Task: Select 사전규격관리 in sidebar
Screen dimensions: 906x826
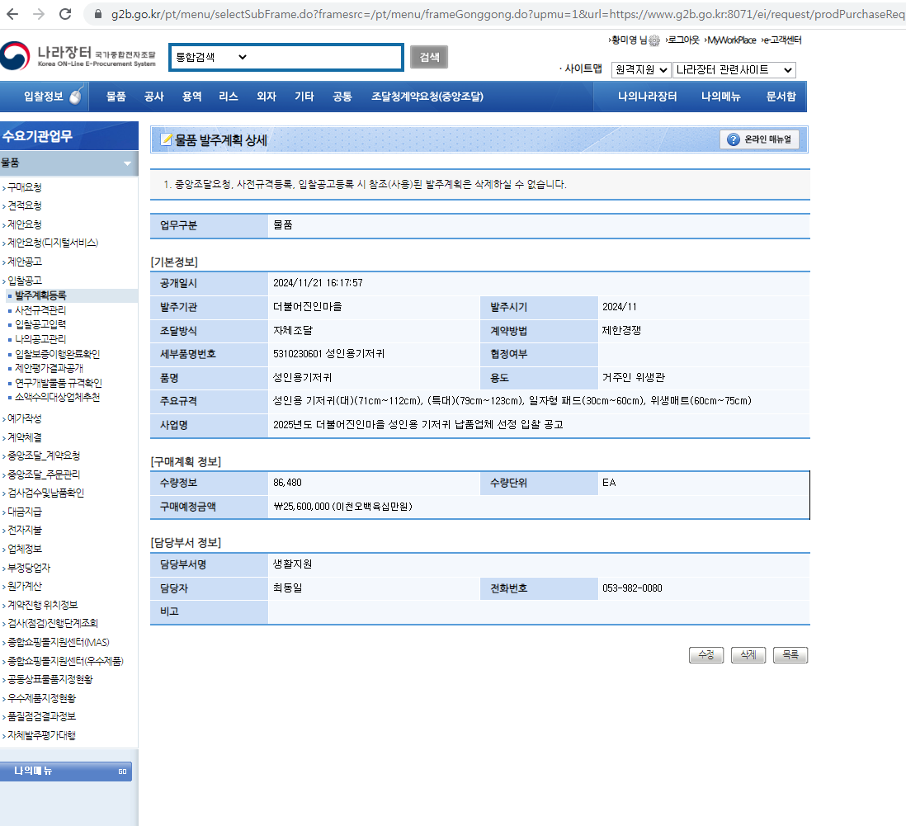Action: (40, 310)
